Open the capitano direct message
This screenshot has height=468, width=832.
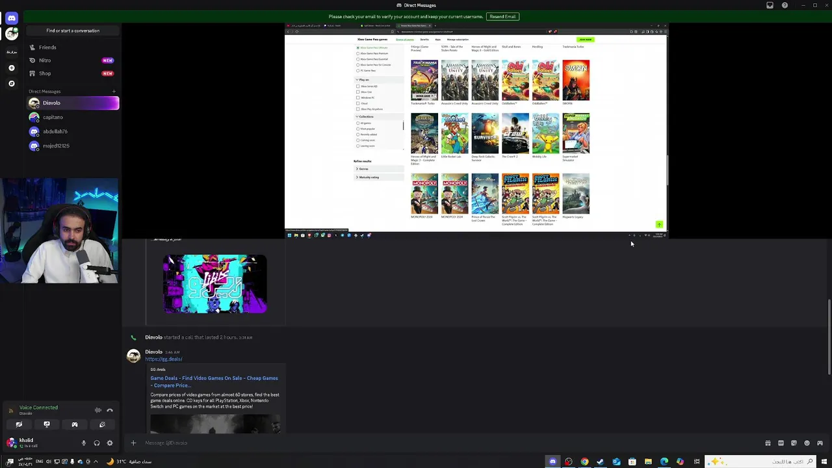coord(73,117)
